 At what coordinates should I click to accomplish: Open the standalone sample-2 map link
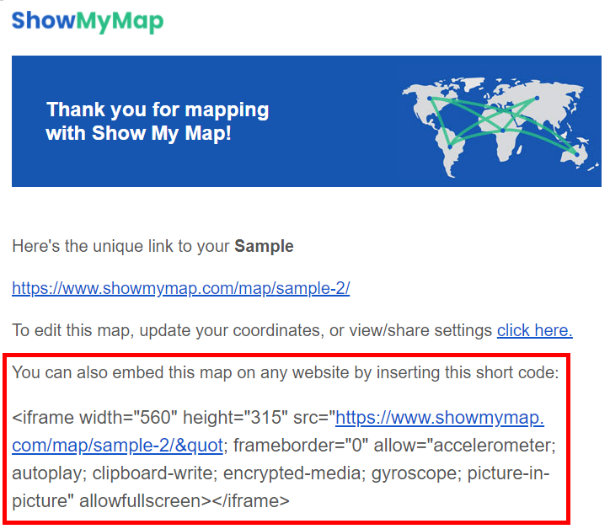[x=180, y=289]
